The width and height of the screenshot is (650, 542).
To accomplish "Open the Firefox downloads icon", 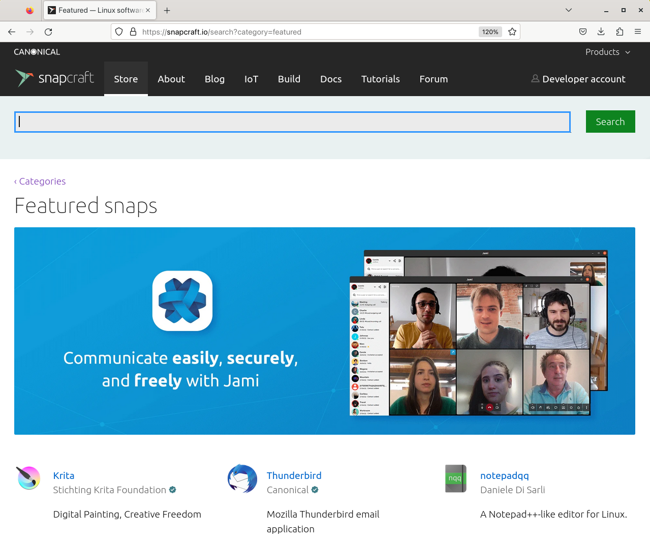I will [x=601, y=32].
